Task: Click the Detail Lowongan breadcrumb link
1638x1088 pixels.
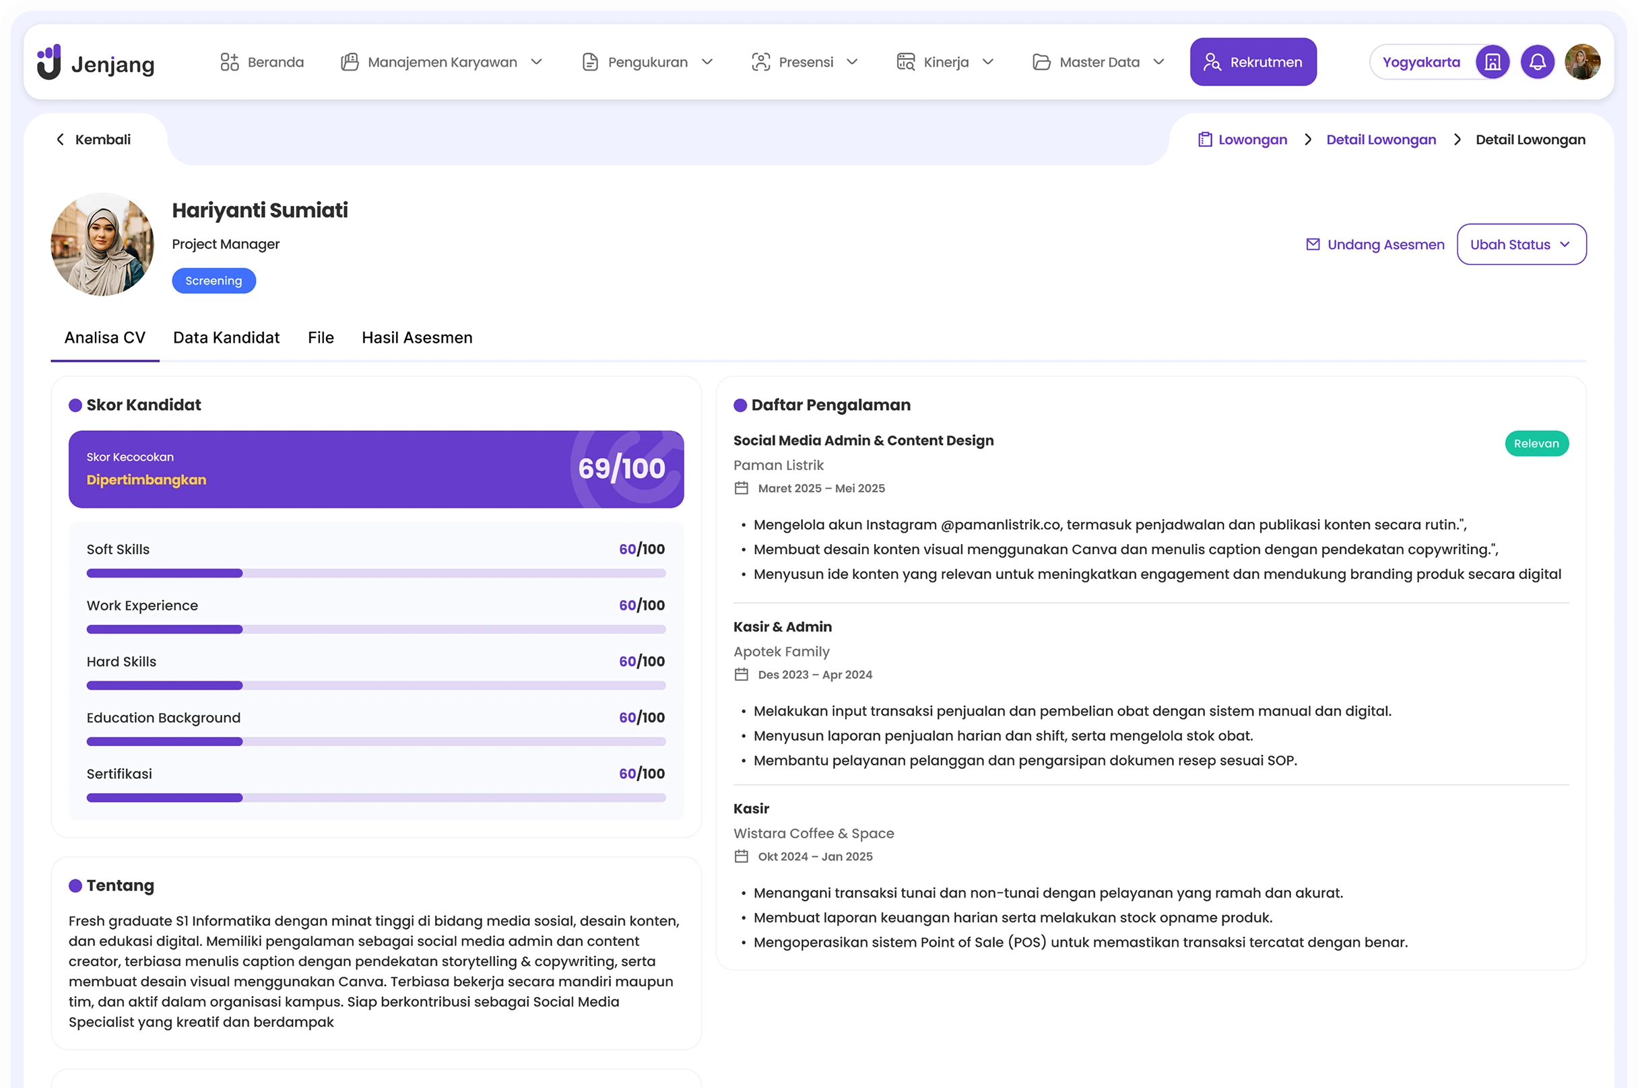Action: point(1381,139)
